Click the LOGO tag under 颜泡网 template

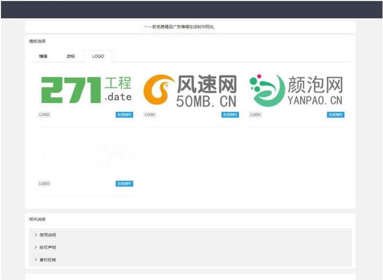[x=256, y=115]
